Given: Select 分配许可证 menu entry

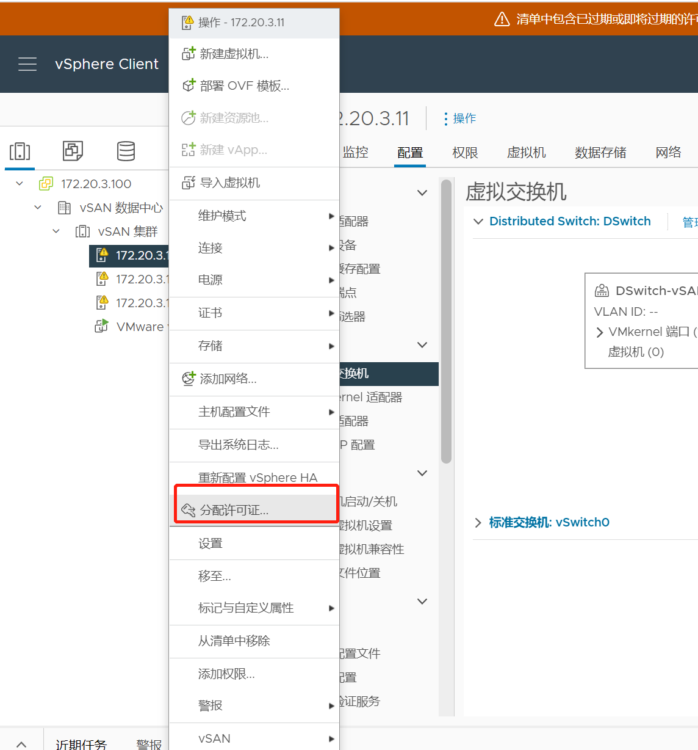Looking at the screenshot, I should click(x=254, y=510).
